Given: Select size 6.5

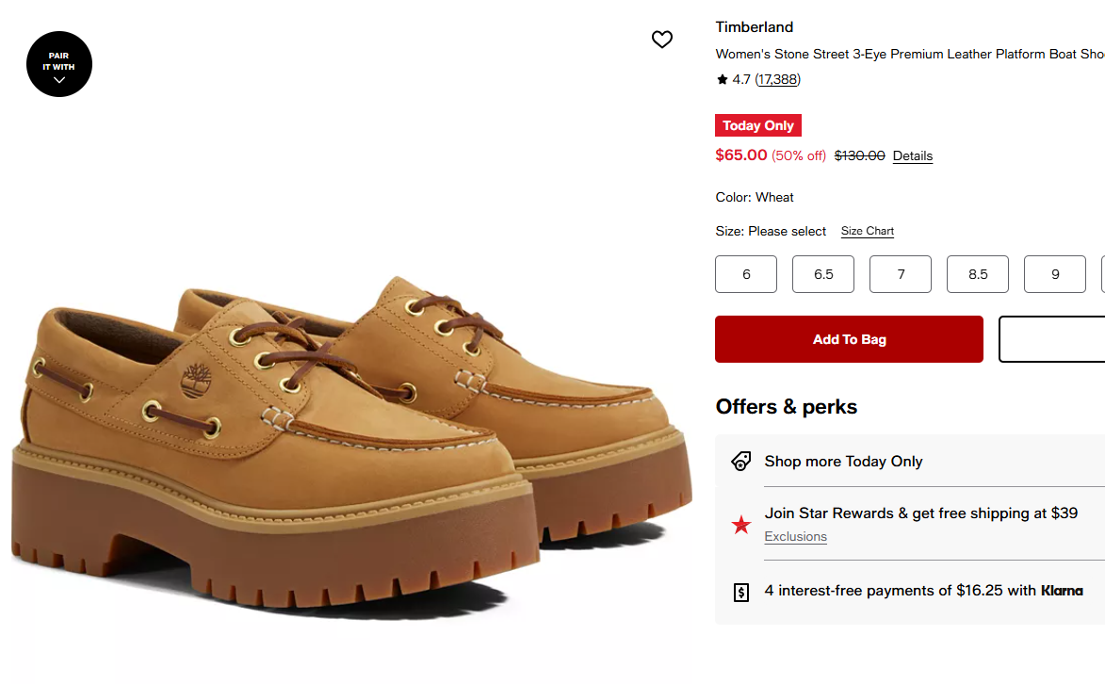Looking at the screenshot, I should pyautogui.click(x=823, y=274).
